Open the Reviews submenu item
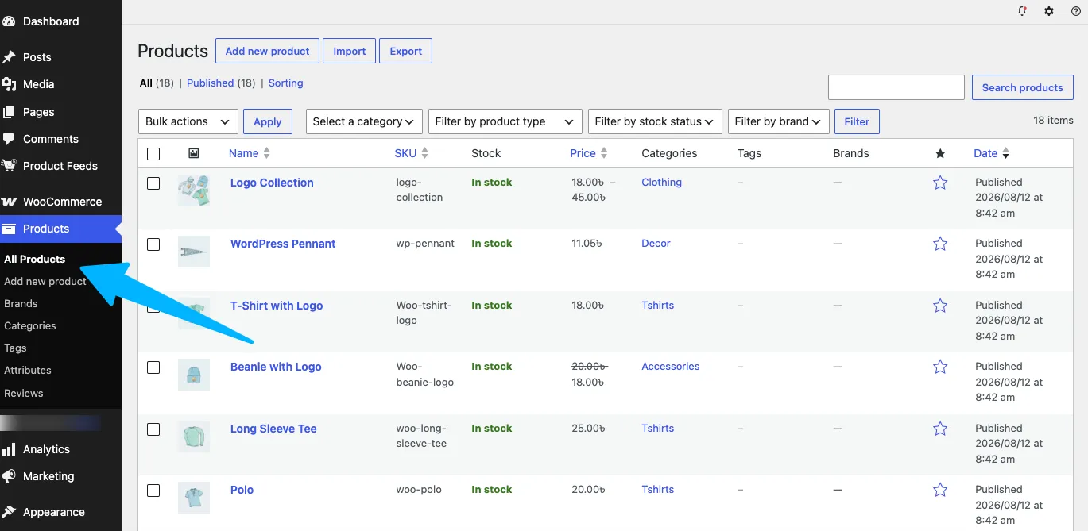Viewport: 1088px width, 531px height. pyautogui.click(x=24, y=393)
